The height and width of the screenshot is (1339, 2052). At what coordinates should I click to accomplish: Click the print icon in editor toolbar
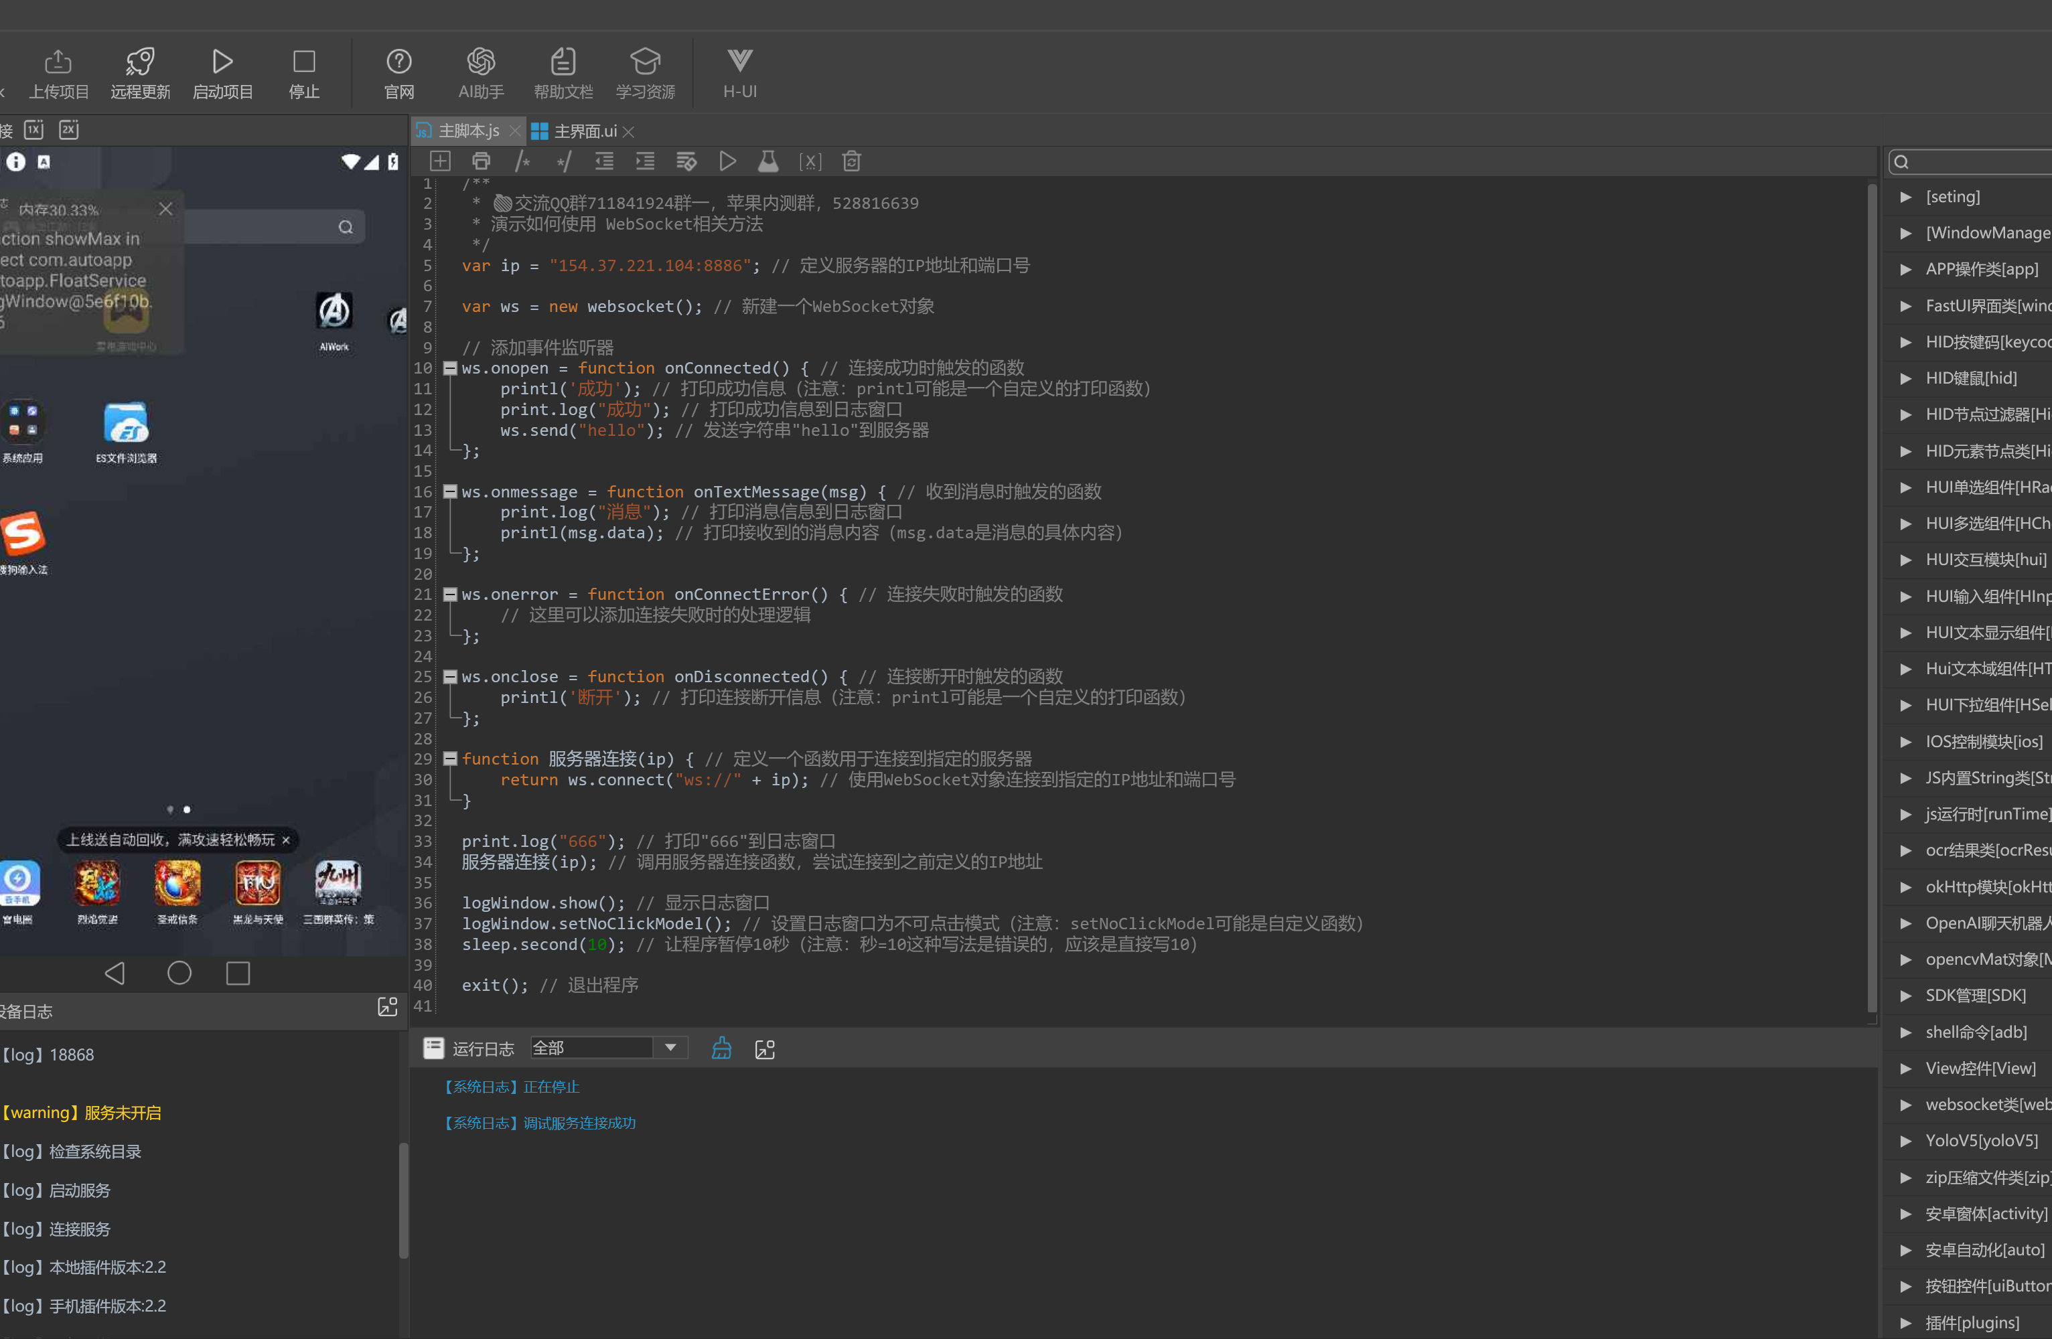481,161
